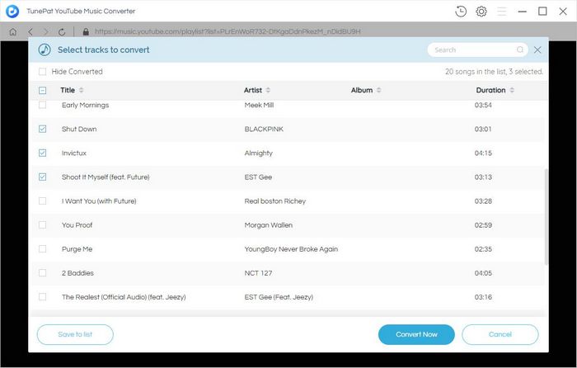Image resolution: width=577 pixels, height=368 pixels.
Task: Click the Meek Mill artist cell
Action: [259, 105]
